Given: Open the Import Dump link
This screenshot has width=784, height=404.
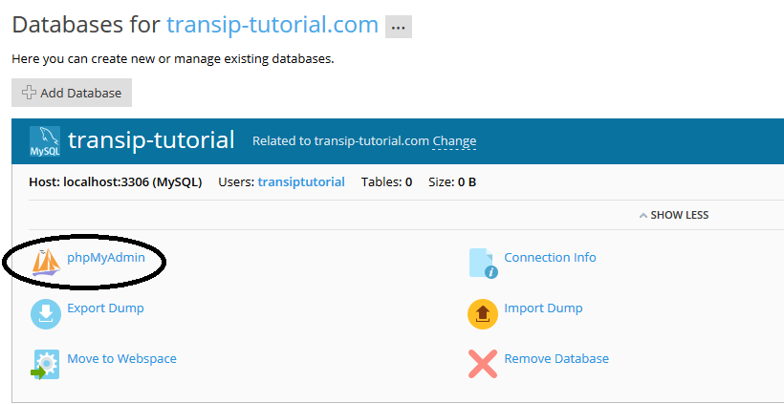Looking at the screenshot, I should point(543,308).
